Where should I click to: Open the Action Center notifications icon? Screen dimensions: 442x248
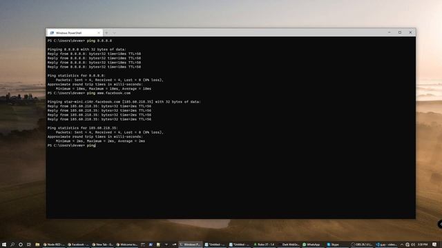pyautogui.click(x=434, y=245)
